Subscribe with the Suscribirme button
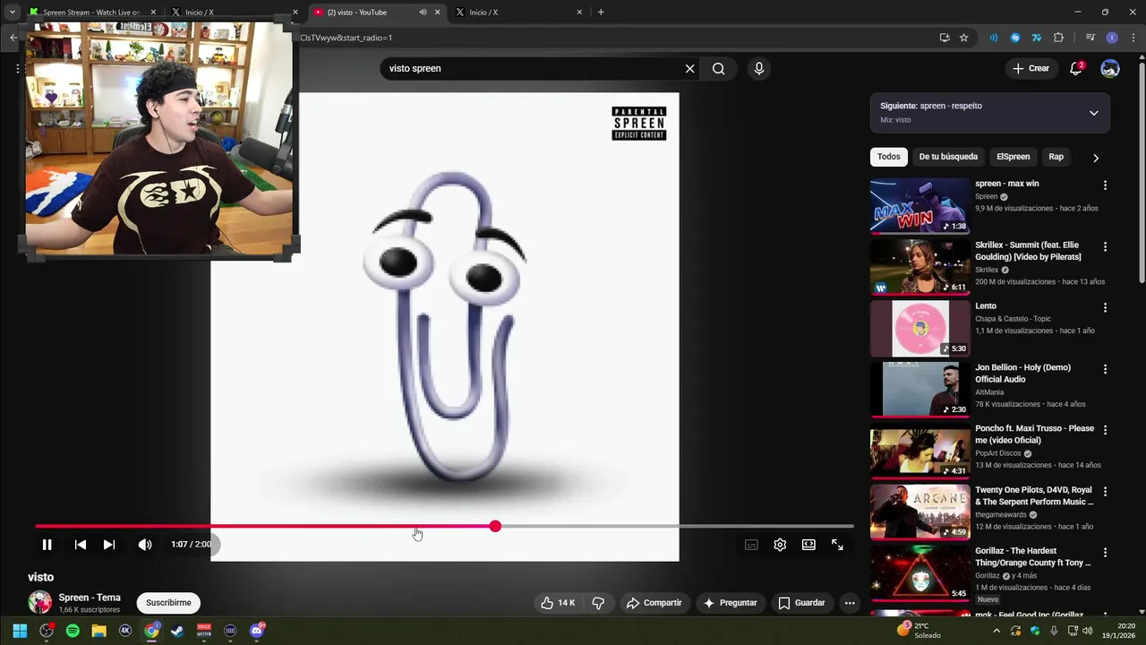The height and width of the screenshot is (645, 1146). pyautogui.click(x=168, y=603)
